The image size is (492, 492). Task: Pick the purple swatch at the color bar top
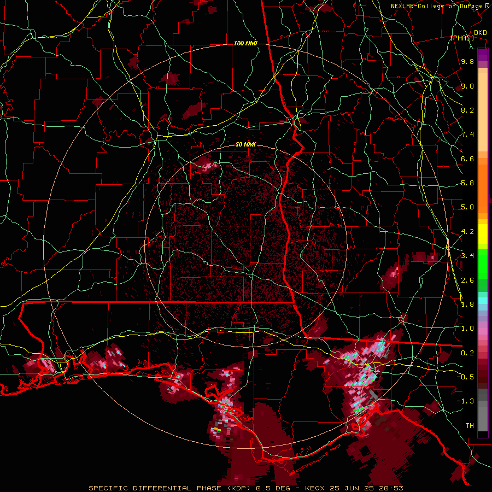(x=483, y=55)
